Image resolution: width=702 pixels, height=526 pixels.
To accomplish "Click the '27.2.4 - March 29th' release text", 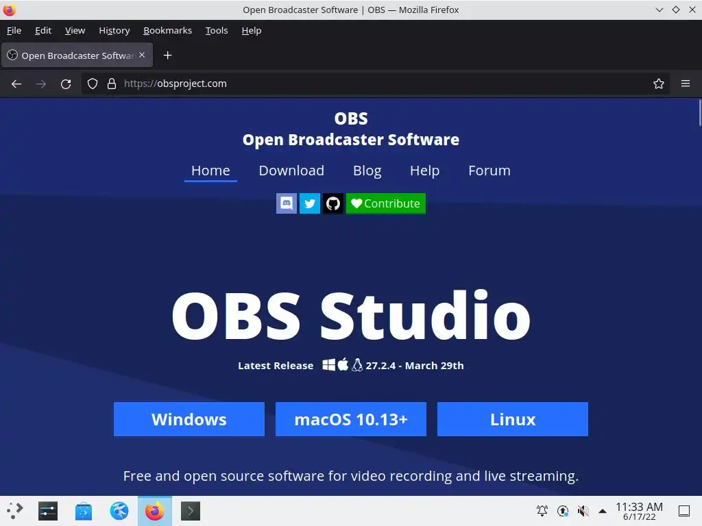I will point(415,366).
